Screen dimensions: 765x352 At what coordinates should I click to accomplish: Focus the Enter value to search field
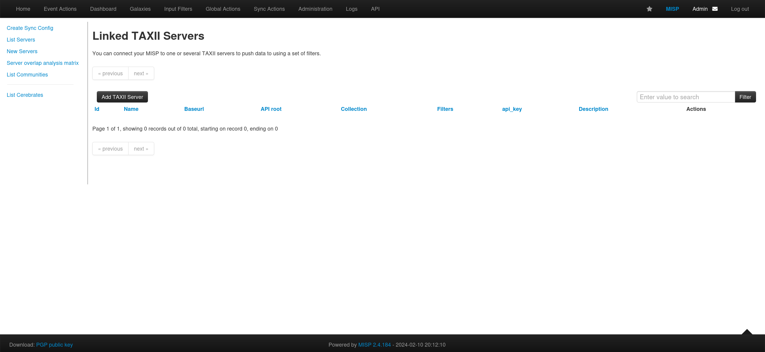tap(686, 97)
